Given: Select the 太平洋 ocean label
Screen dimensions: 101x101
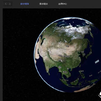Looking at the screenshot, I should click(97, 61).
